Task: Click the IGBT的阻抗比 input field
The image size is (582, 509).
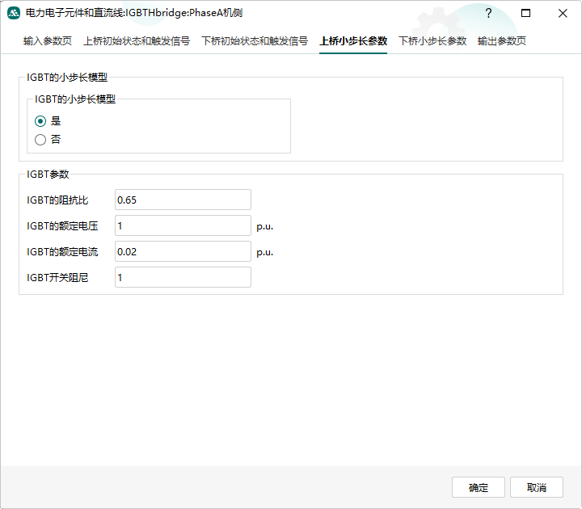Action: [183, 200]
